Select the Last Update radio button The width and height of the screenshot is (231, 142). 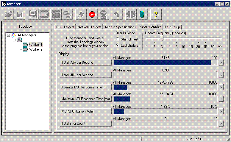tap(118, 46)
